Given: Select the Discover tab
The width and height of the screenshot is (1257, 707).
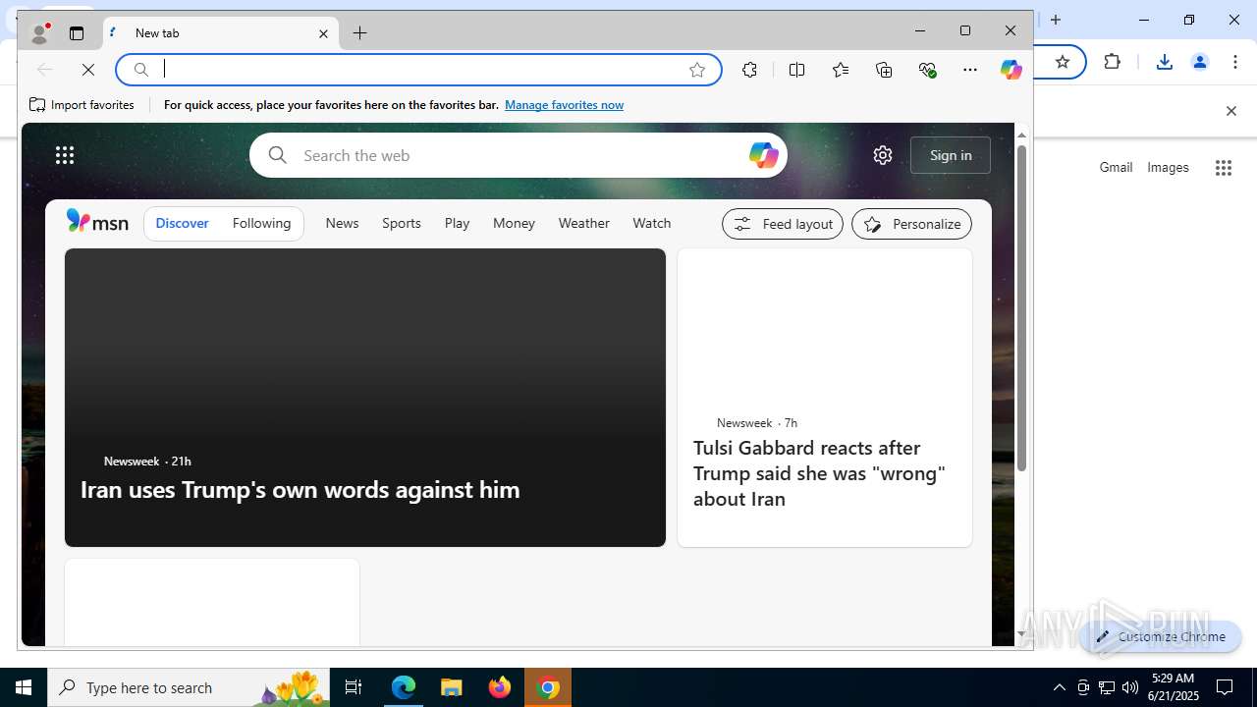Looking at the screenshot, I should point(183,224).
